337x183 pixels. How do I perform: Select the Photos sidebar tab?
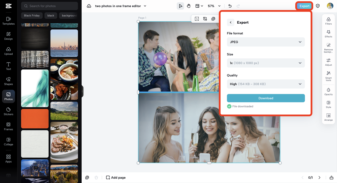tap(8, 96)
